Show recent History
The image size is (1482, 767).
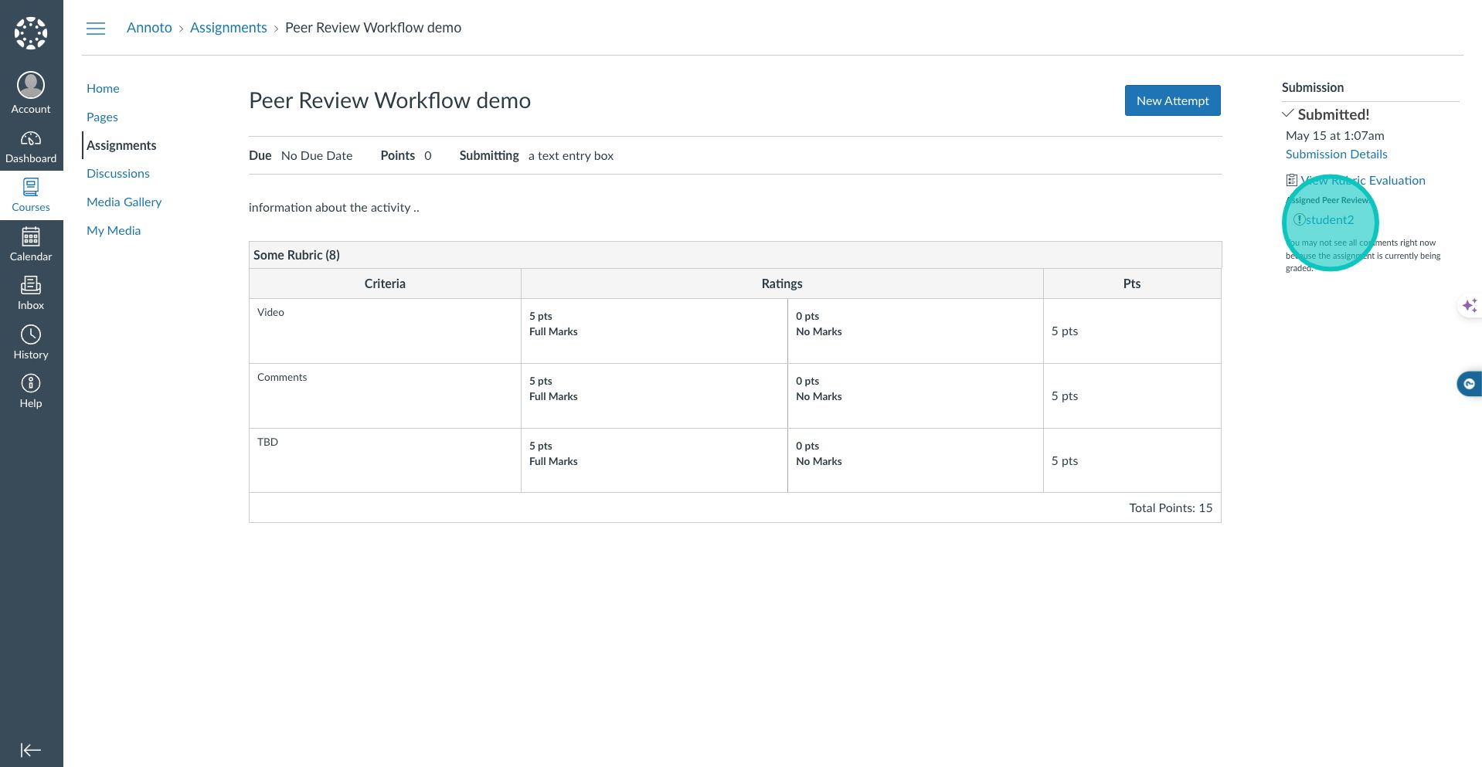click(x=31, y=342)
